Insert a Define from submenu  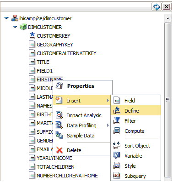click(x=136, y=110)
